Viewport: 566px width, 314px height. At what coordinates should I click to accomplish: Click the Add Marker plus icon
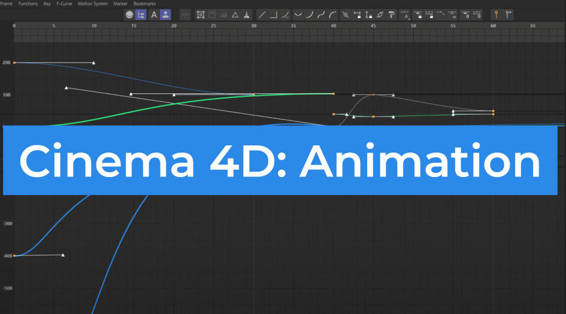[507, 14]
